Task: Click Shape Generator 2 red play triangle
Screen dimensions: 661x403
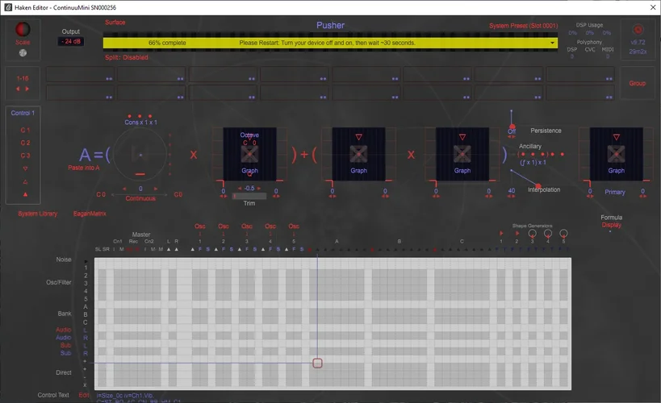Action: (x=517, y=233)
